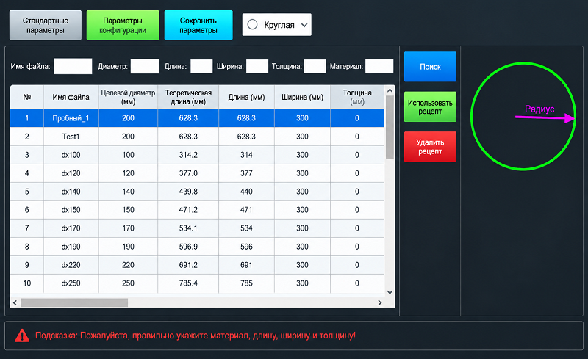Click the horizontal scroll left arrow
Screen dimensions: 588x359
pos(15,302)
